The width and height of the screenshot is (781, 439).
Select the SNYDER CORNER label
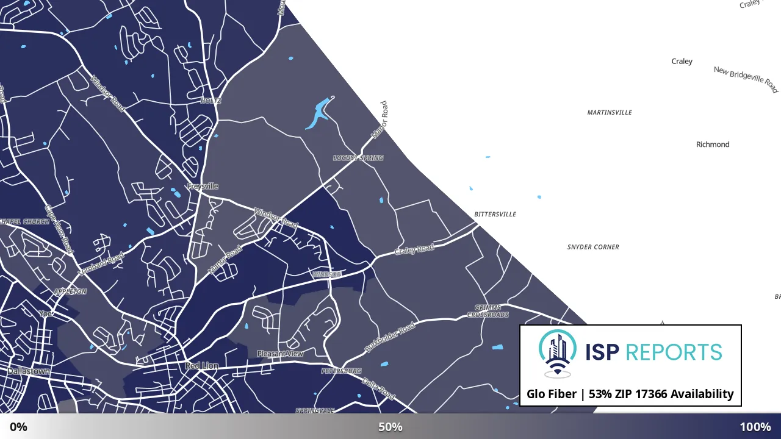point(593,247)
